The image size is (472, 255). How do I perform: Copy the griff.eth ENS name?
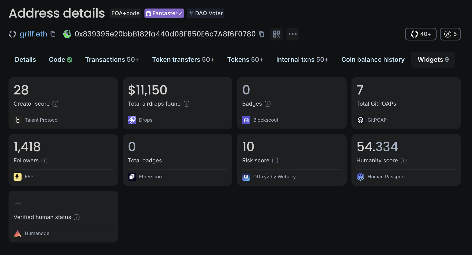[x=53, y=34]
